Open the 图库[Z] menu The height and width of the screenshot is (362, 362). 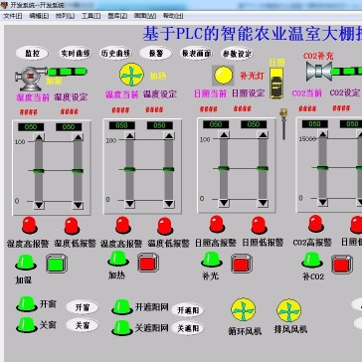[117, 16]
